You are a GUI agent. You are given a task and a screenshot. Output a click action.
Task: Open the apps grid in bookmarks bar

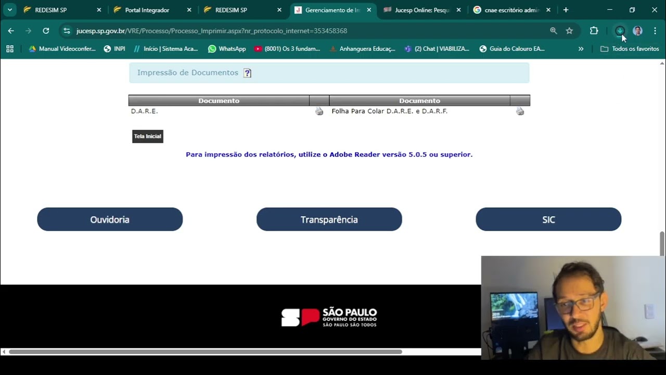coord(10,49)
